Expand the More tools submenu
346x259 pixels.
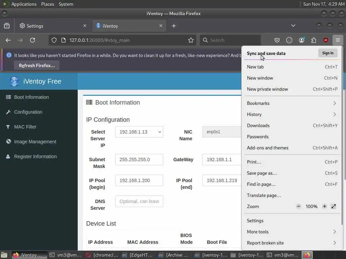click(292, 232)
